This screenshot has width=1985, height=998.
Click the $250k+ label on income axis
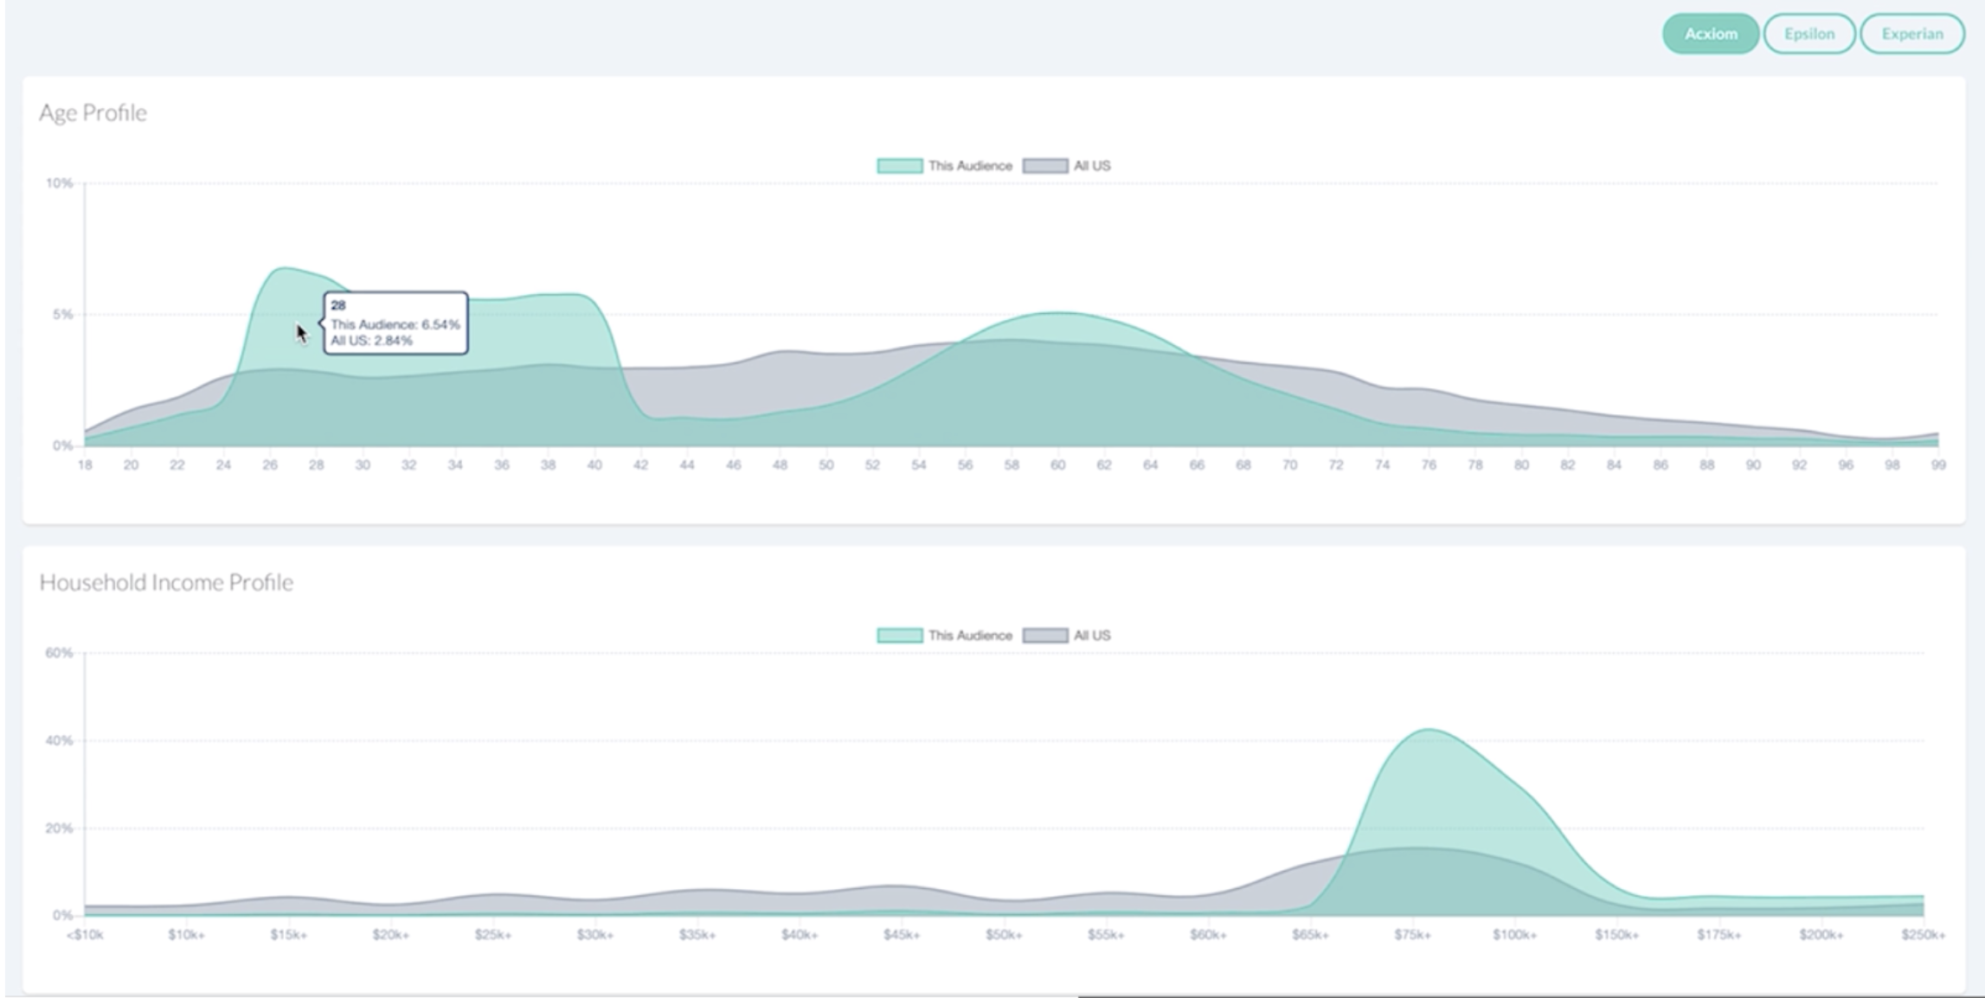point(1923,935)
